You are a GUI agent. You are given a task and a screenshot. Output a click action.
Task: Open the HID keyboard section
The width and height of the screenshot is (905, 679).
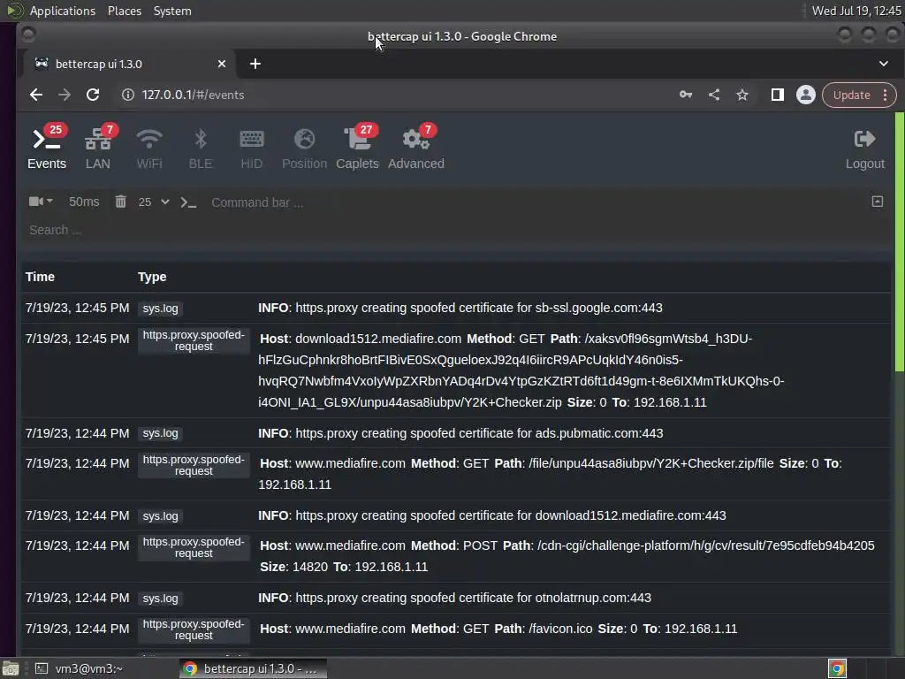point(251,149)
